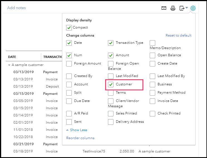207x158 pixels.
Task: Click Reset to default link
Action: 178,35
